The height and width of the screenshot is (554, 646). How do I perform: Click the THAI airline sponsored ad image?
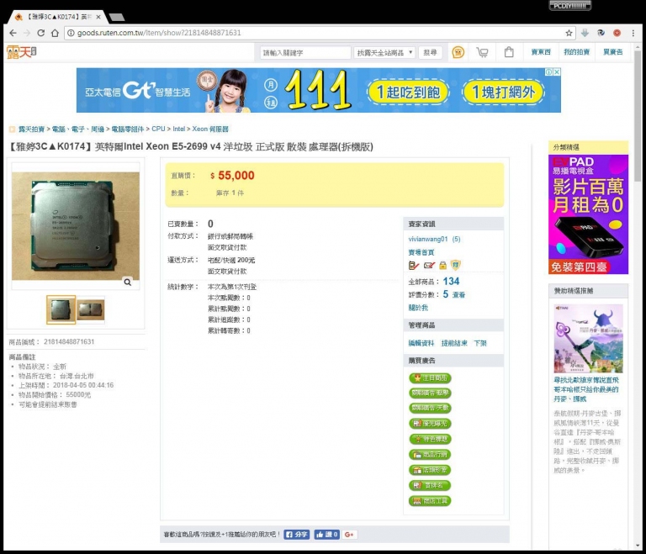coord(588,339)
